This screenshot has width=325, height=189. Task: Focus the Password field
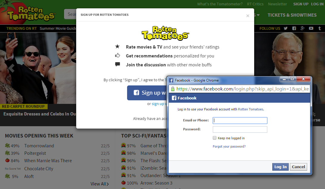tap(240, 129)
